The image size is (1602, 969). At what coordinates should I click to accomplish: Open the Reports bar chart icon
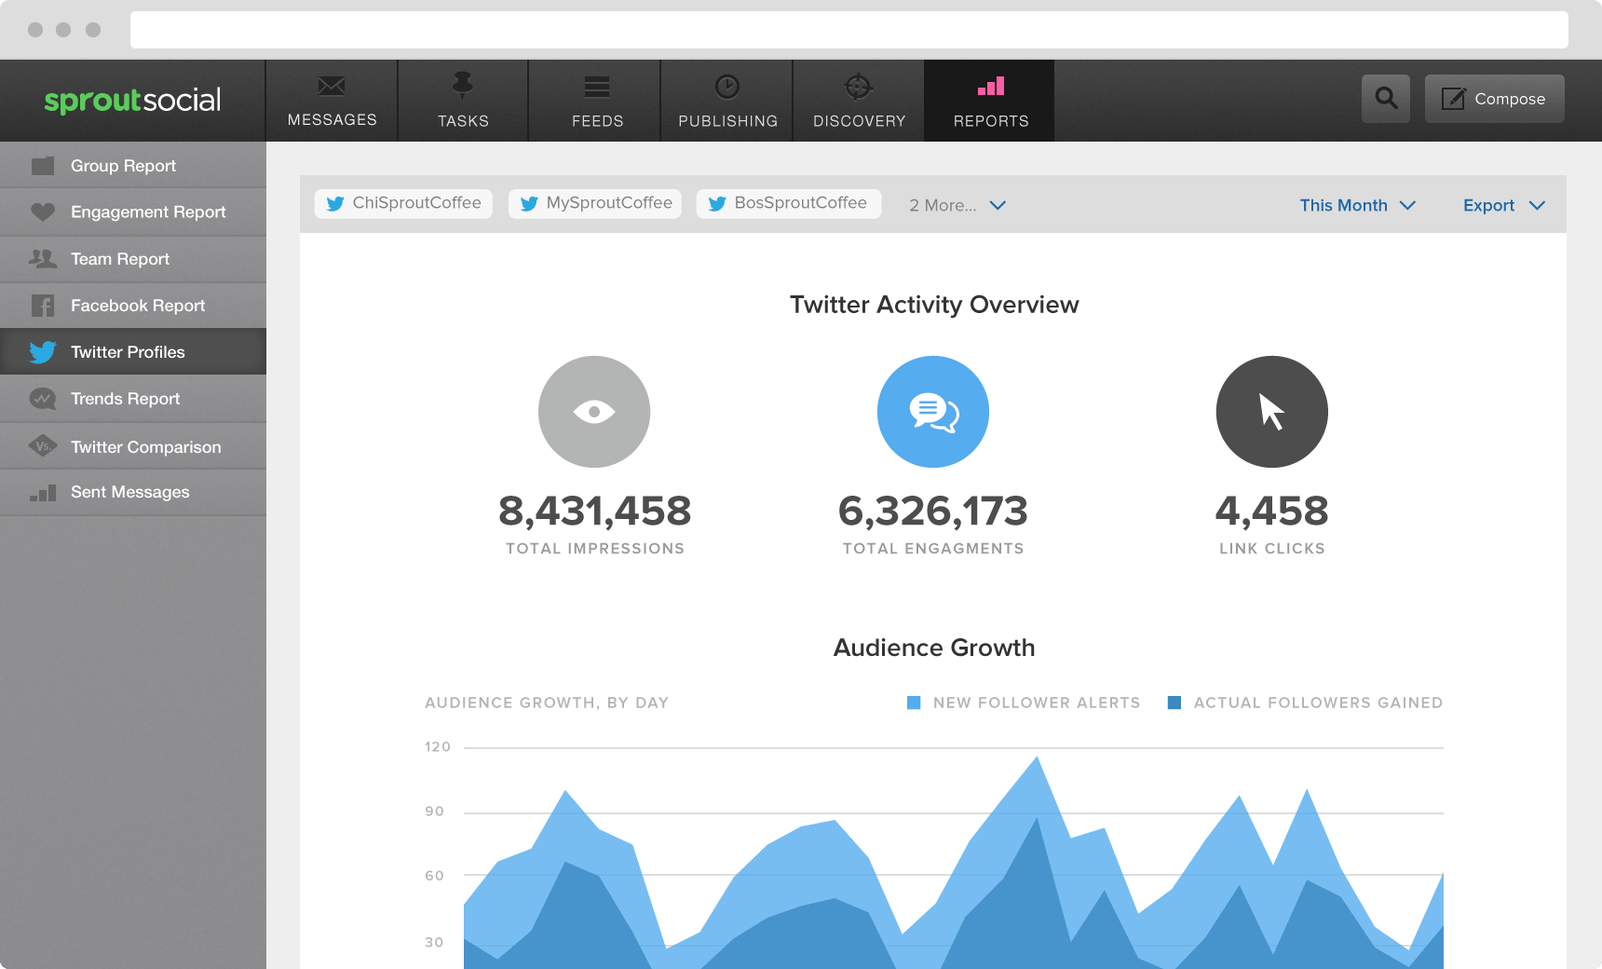coord(991,86)
